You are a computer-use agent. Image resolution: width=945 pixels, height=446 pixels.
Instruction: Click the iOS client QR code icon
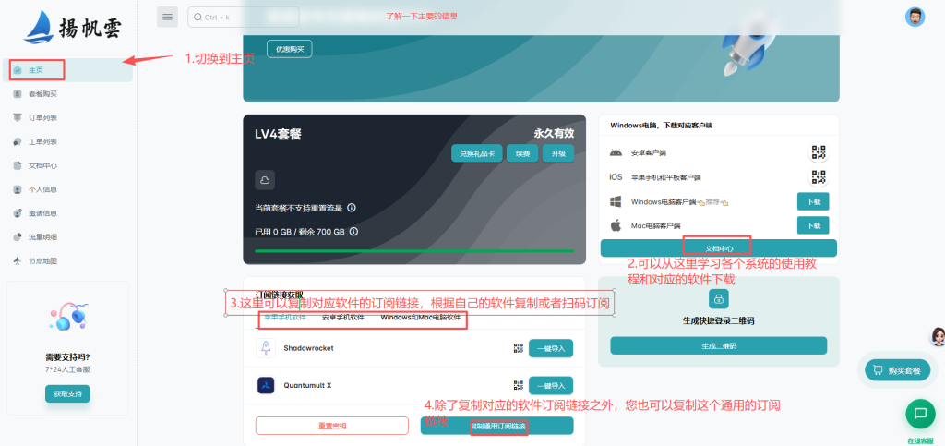pos(818,176)
